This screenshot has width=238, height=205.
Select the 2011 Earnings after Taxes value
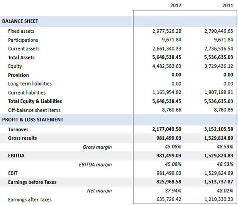pyautogui.click(x=219, y=199)
